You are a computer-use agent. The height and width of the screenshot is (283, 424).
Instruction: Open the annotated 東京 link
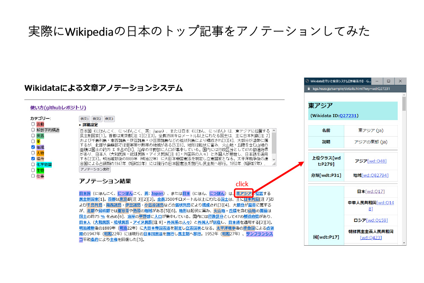click(x=123, y=199)
